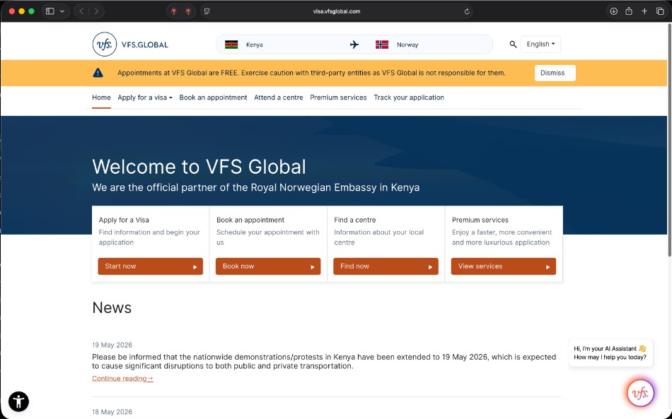The image size is (672, 419).
Task: Show tab overview icon
Action: 660,11
